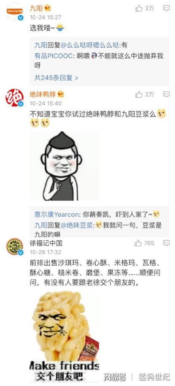View the Make friends 沙琪玛 image

tap(64, 337)
